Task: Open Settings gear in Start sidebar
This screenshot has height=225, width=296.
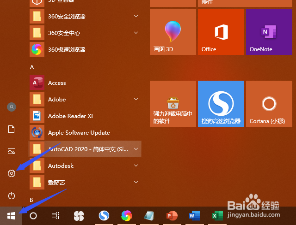Action: [12, 173]
